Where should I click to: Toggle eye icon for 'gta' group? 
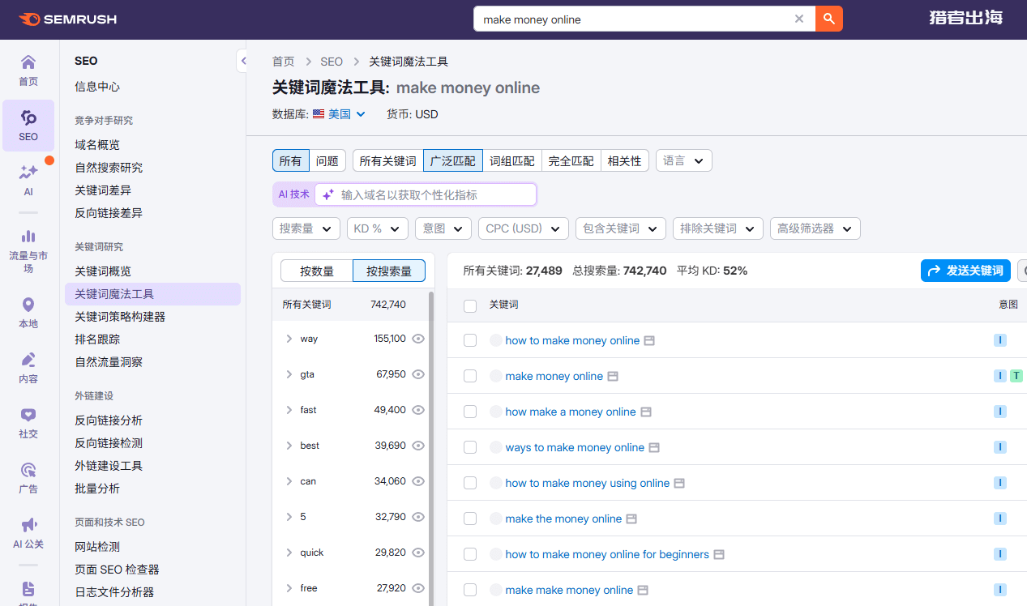tap(418, 374)
